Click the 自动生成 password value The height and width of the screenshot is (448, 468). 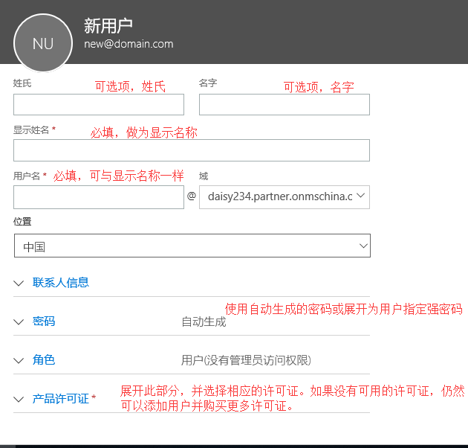tap(204, 322)
